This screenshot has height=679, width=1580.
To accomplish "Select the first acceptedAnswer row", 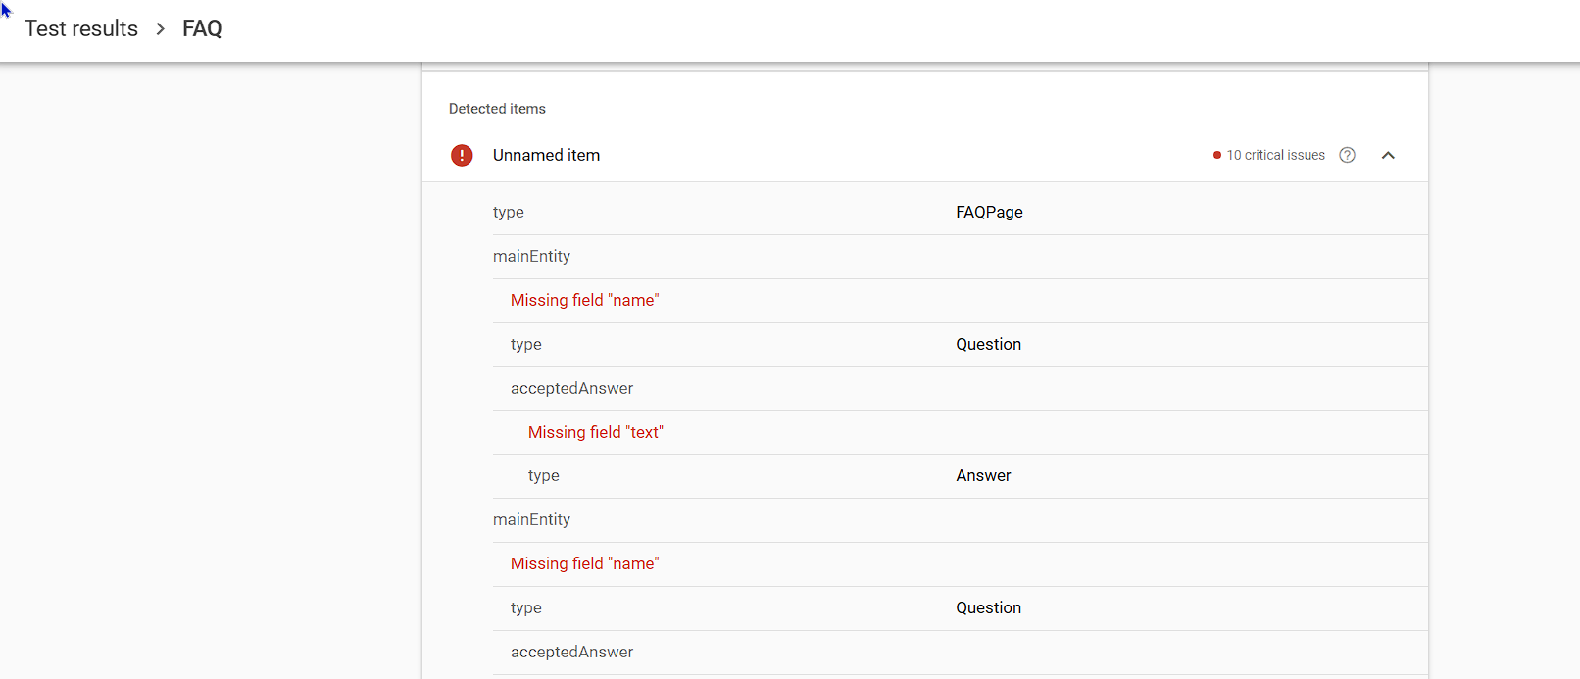I will 571,388.
